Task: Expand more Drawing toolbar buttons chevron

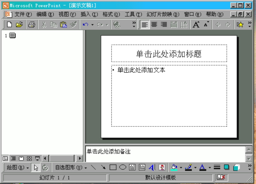Action: [x=250, y=167]
